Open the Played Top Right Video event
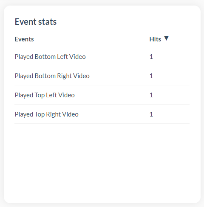 (x=47, y=114)
